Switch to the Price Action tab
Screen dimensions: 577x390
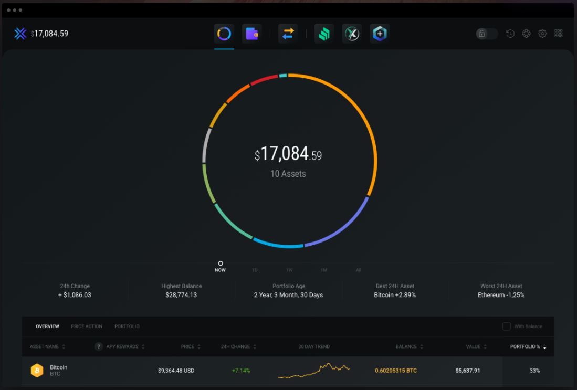click(87, 326)
